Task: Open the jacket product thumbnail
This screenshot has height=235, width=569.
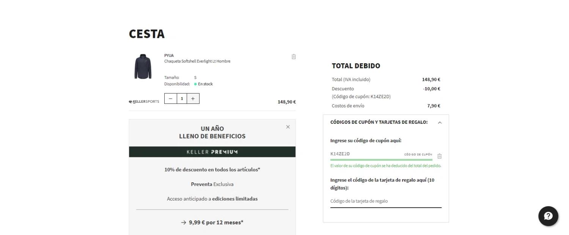Action: coord(143,66)
